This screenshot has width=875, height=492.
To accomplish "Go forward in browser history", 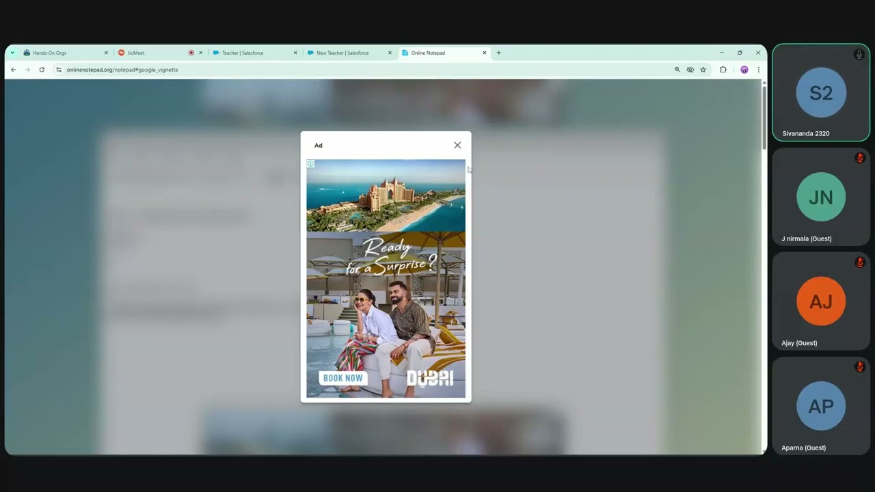I will point(27,70).
